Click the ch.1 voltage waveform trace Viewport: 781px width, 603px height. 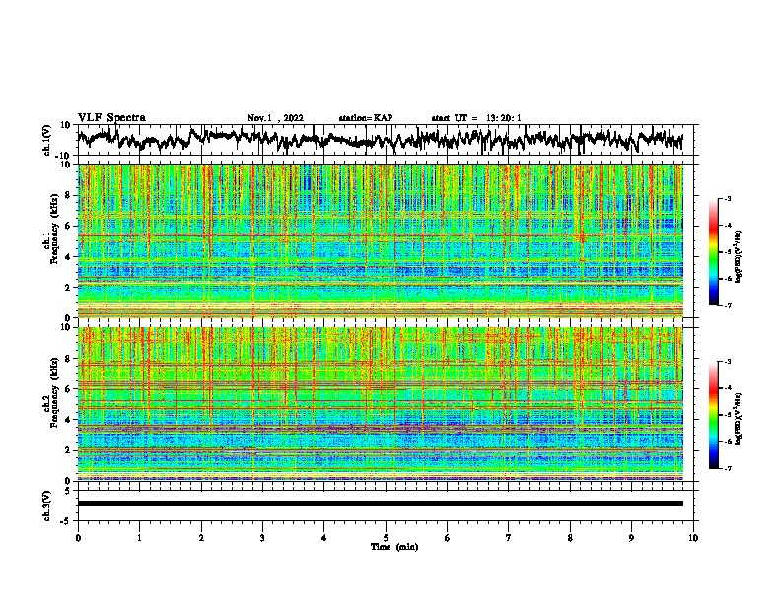380,139
